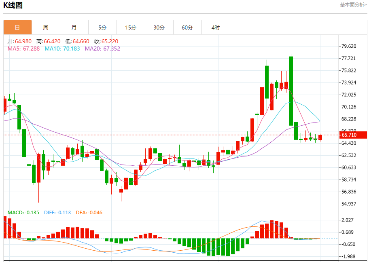This screenshot has height=262, width=369.
Task: Click the 72.025 price axis label
Action: pyautogui.click(x=349, y=95)
